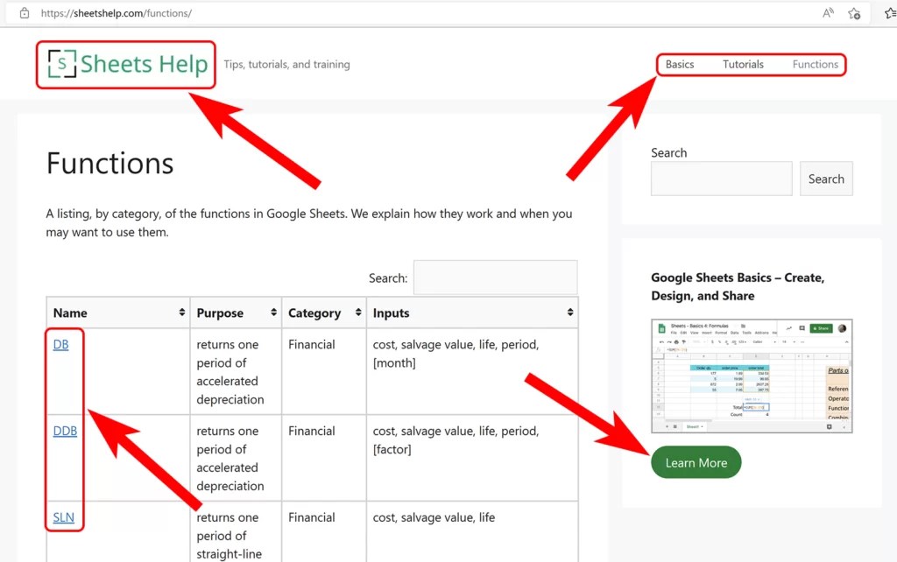Add this page to favorites via star icon
The height and width of the screenshot is (562, 897).
click(854, 13)
